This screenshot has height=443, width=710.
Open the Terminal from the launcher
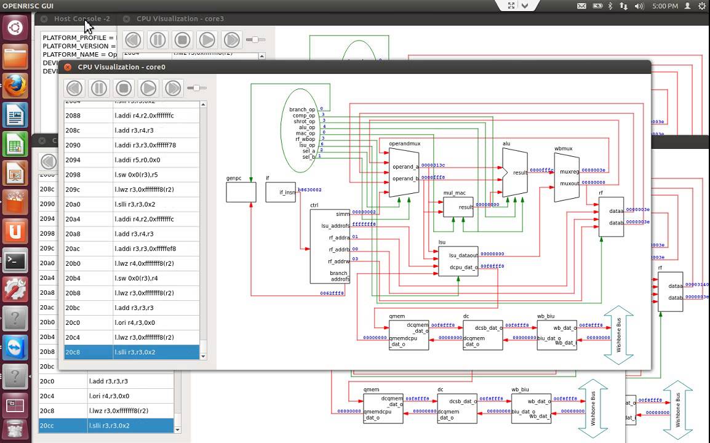[x=15, y=260]
